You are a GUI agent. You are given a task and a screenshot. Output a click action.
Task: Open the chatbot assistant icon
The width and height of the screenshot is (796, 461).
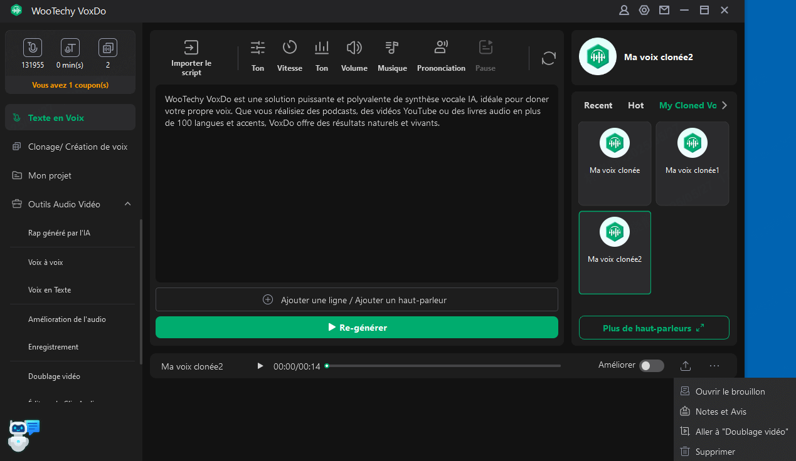[x=24, y=435]
